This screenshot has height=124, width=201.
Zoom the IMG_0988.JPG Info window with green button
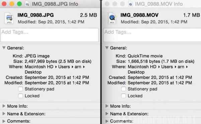click(x=19, y=4)
